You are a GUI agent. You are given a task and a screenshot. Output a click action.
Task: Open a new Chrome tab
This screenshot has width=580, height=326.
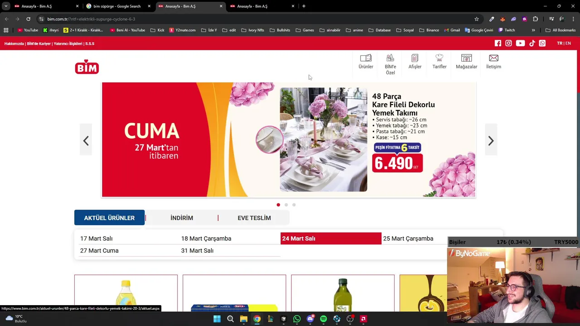click(304, 6)
